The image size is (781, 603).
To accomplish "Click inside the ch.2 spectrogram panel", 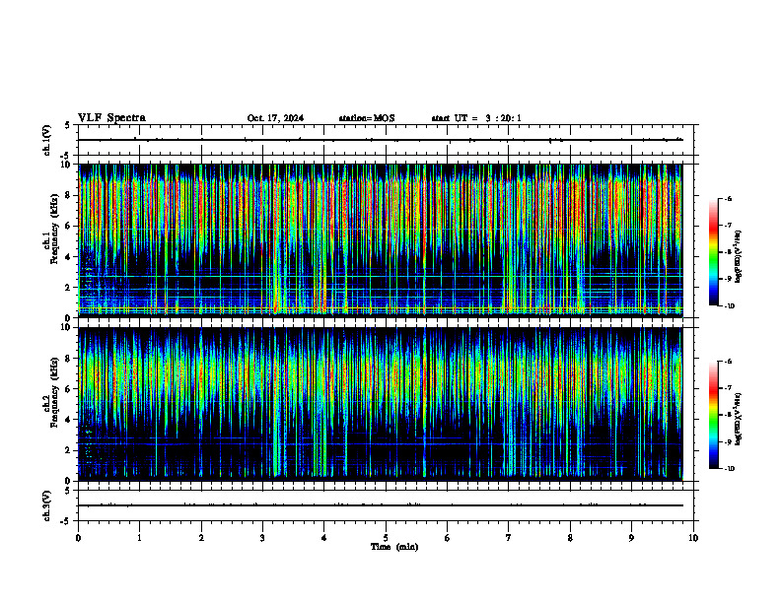I will pyautogui.click(x=381, y=404).
